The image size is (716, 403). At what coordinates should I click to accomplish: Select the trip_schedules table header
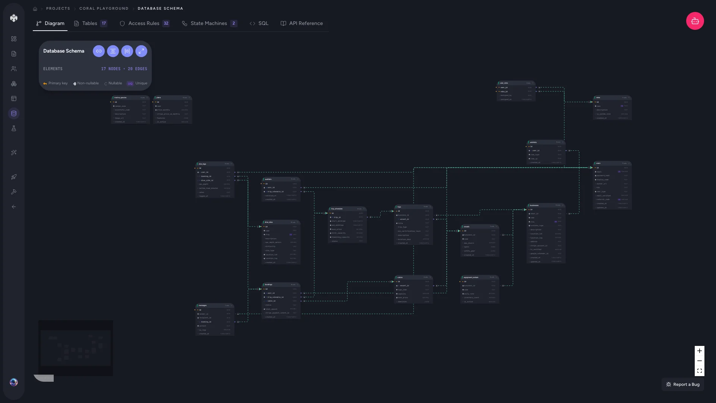(347, 209)
